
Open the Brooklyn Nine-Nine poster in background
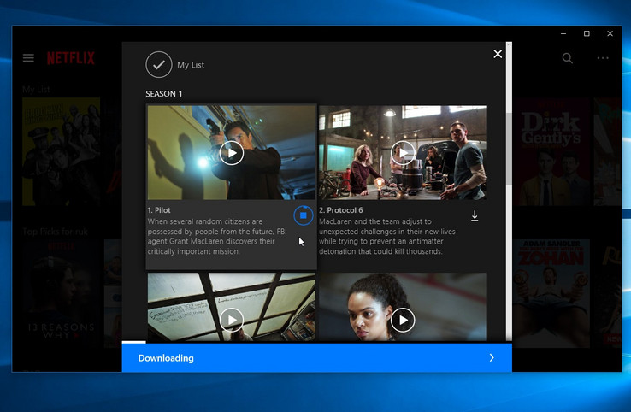point(62,151)
